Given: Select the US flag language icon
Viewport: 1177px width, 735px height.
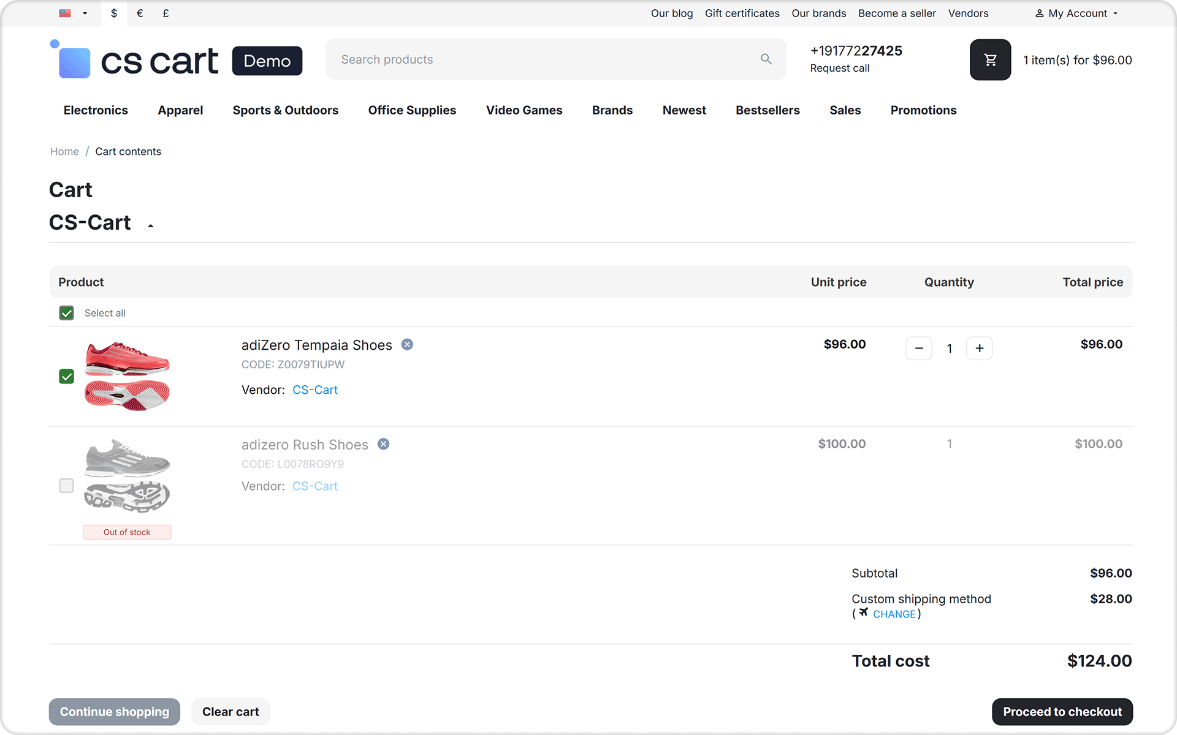Looking at the screenshot, I should [65, 13].
